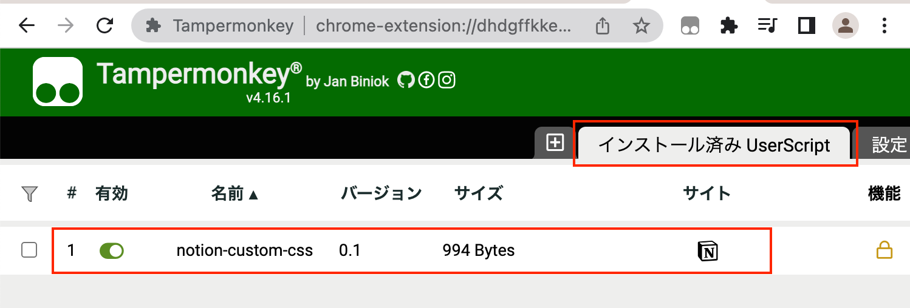
Task: Open the script filter funnel icon
Action: point(29,194)
